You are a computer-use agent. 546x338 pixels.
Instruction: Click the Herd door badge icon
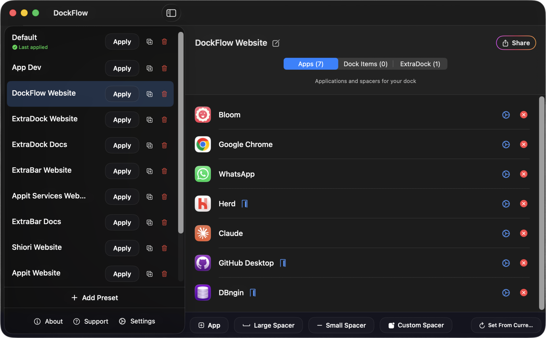tap(245, 204)
